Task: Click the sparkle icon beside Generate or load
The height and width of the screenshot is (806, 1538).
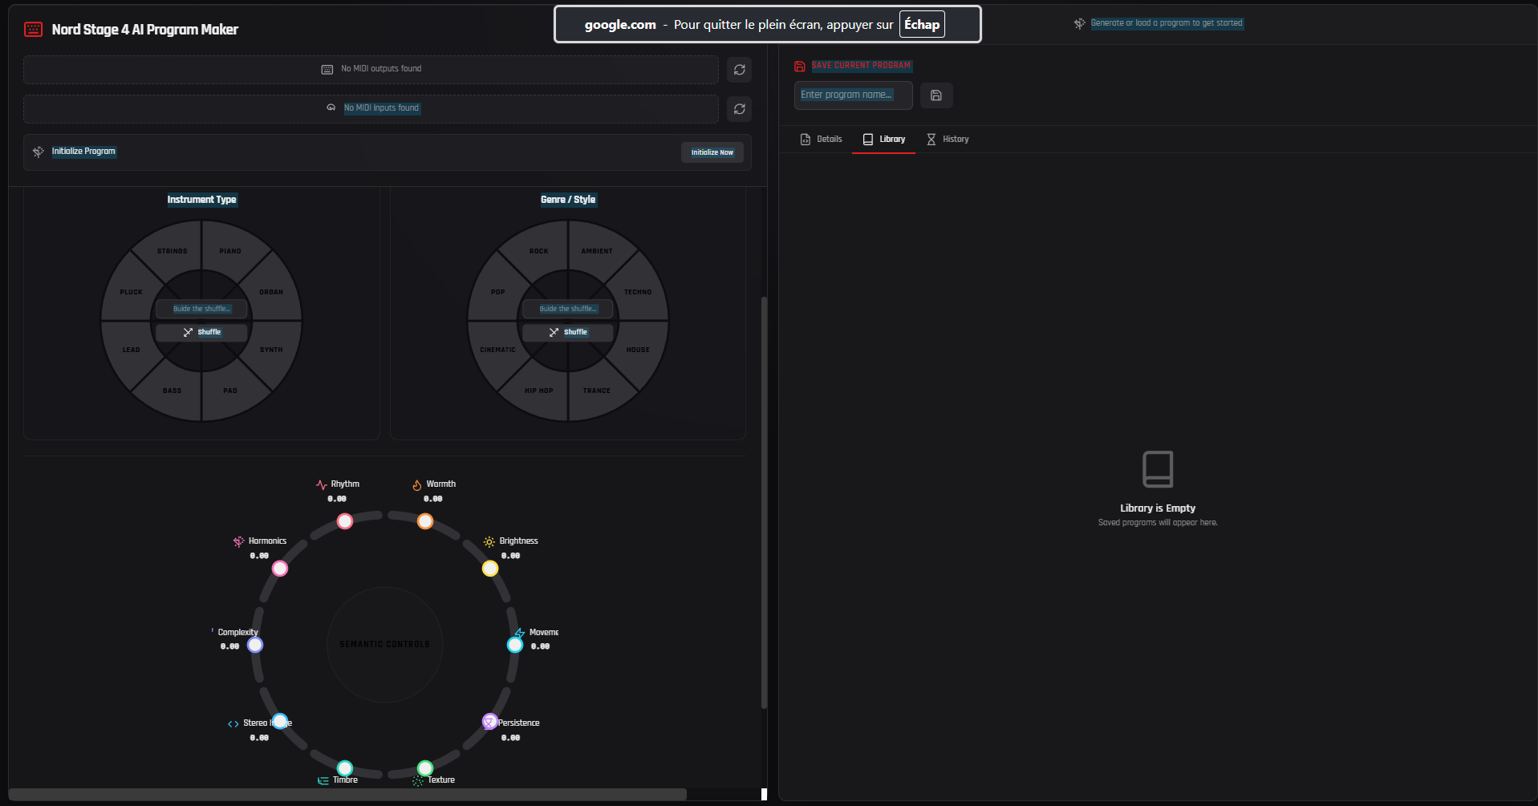Action: pos(1080,23)
